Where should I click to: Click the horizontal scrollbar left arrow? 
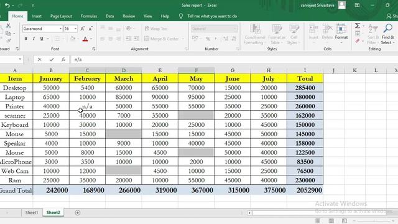pyautogui.click(x=250, y=213)
